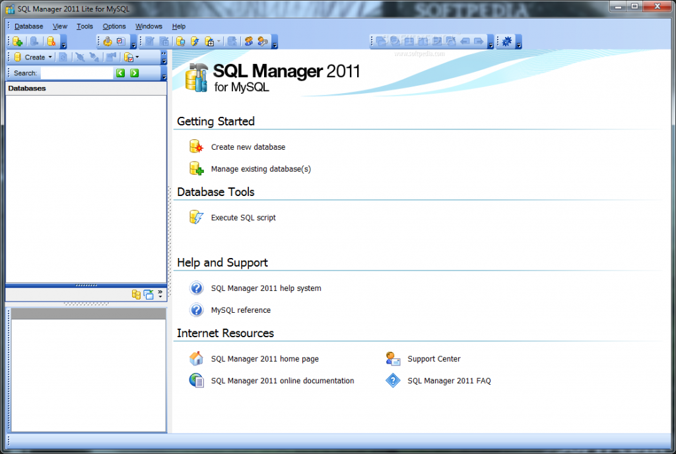676x454 pixels.
Task: Open the Create button dropdown arrow
Action: coord(50,57)
